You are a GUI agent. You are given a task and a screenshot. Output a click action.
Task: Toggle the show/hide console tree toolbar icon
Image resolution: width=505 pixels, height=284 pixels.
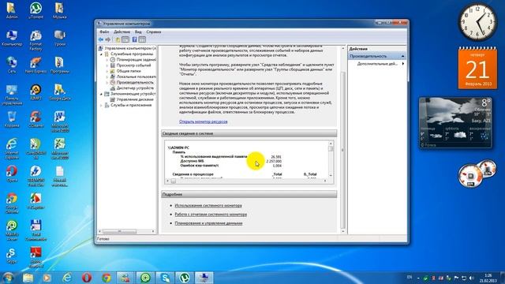point(125,39)
